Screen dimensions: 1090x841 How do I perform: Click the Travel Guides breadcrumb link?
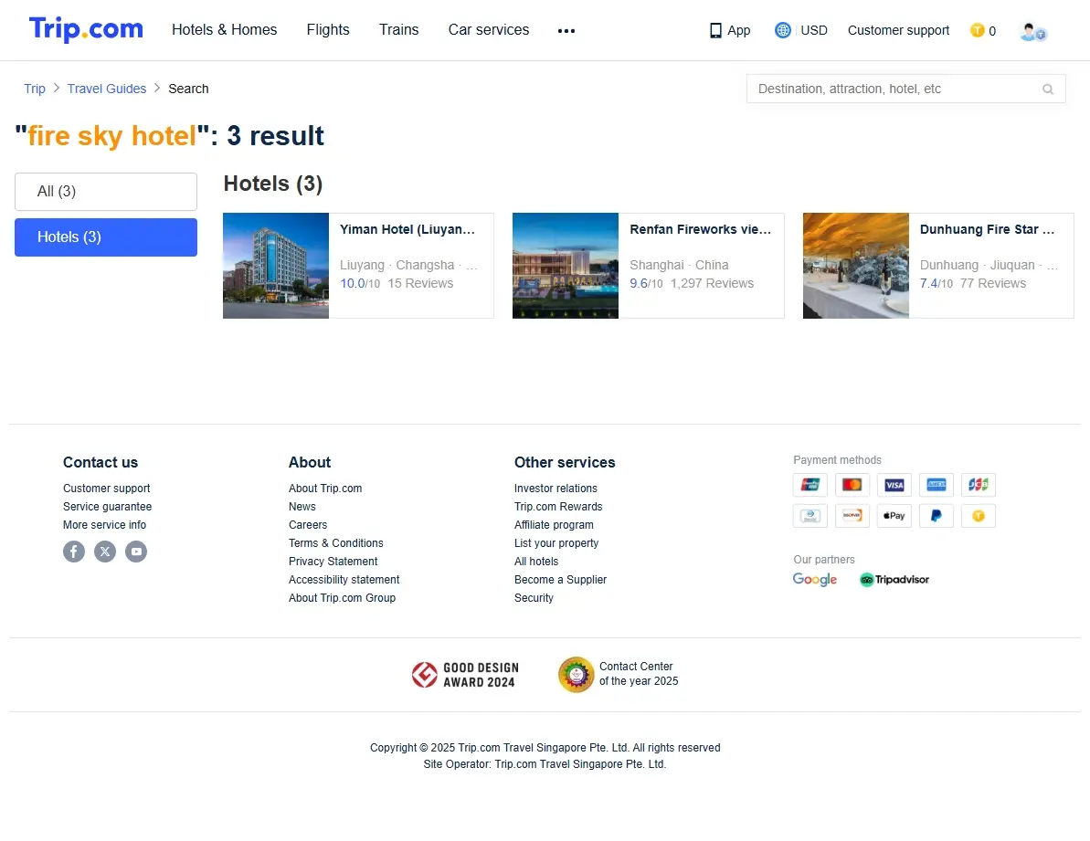(x=107, y=89)
